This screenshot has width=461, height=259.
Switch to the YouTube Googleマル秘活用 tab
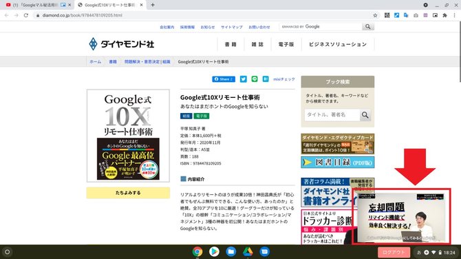36,5
